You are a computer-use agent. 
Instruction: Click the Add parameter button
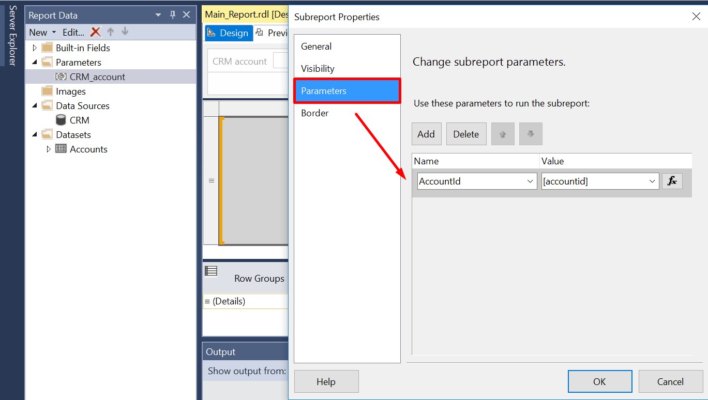pyautogui.click(x=427, y=134)
